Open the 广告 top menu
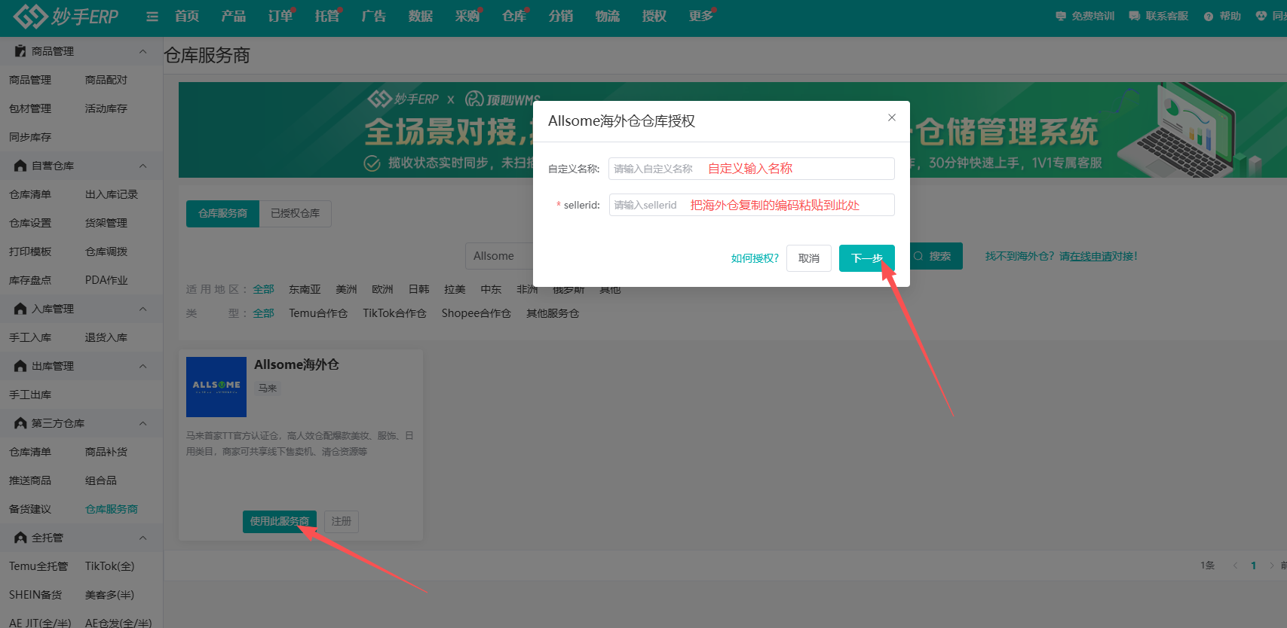This screenshot has height=628, width=1287. tap(374, 16)
